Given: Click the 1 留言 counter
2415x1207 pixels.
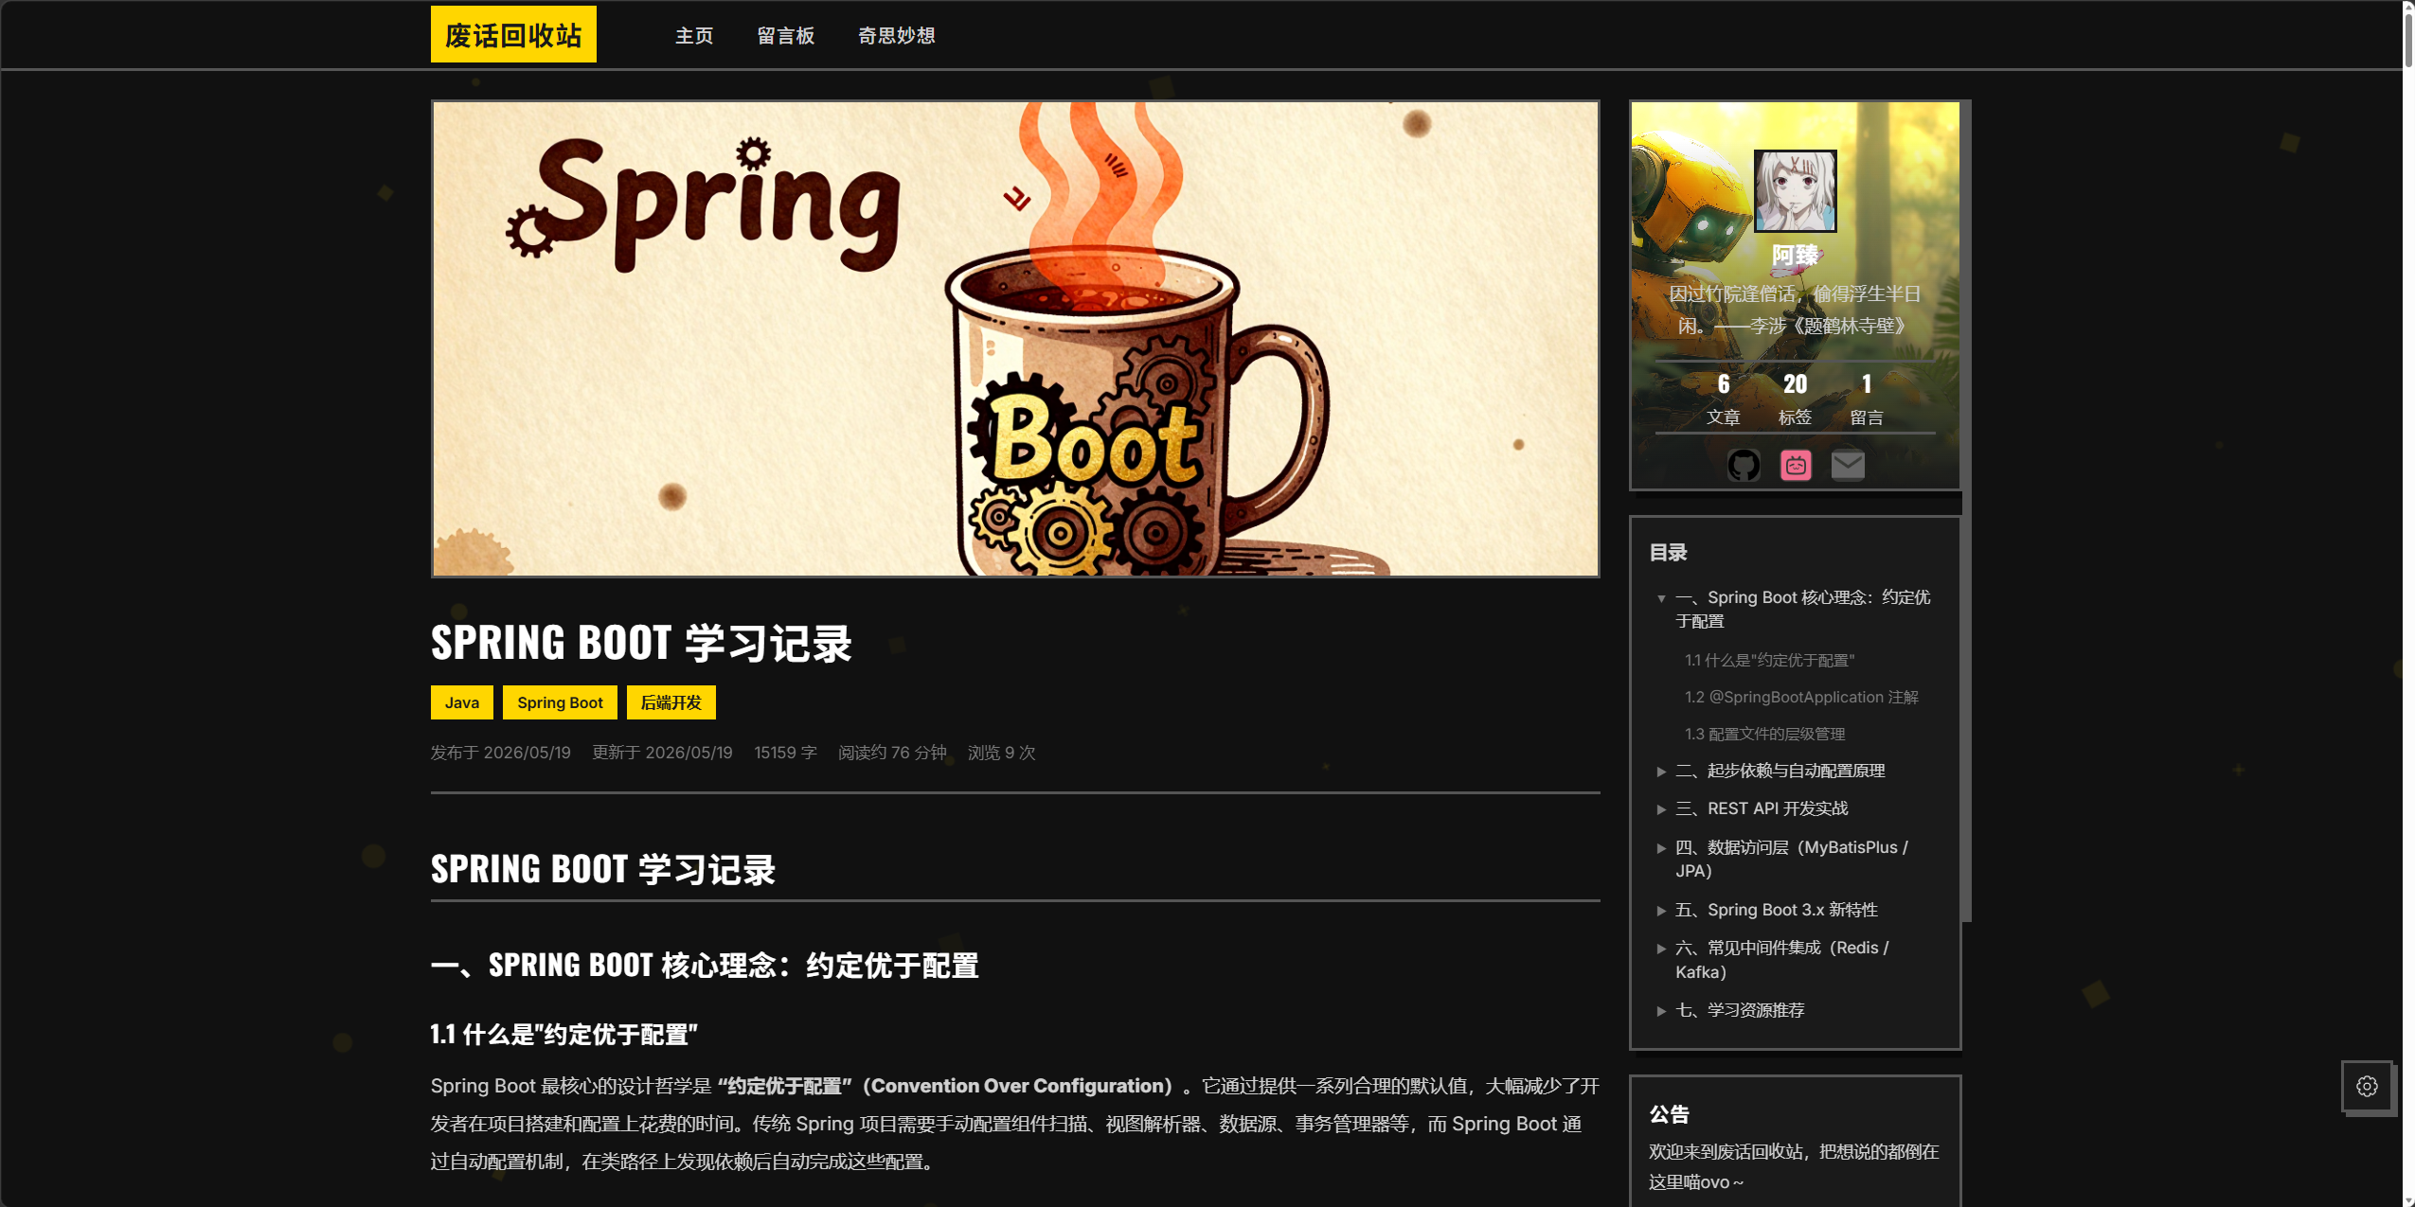Looking at the screenshot, I should 1867,399.
